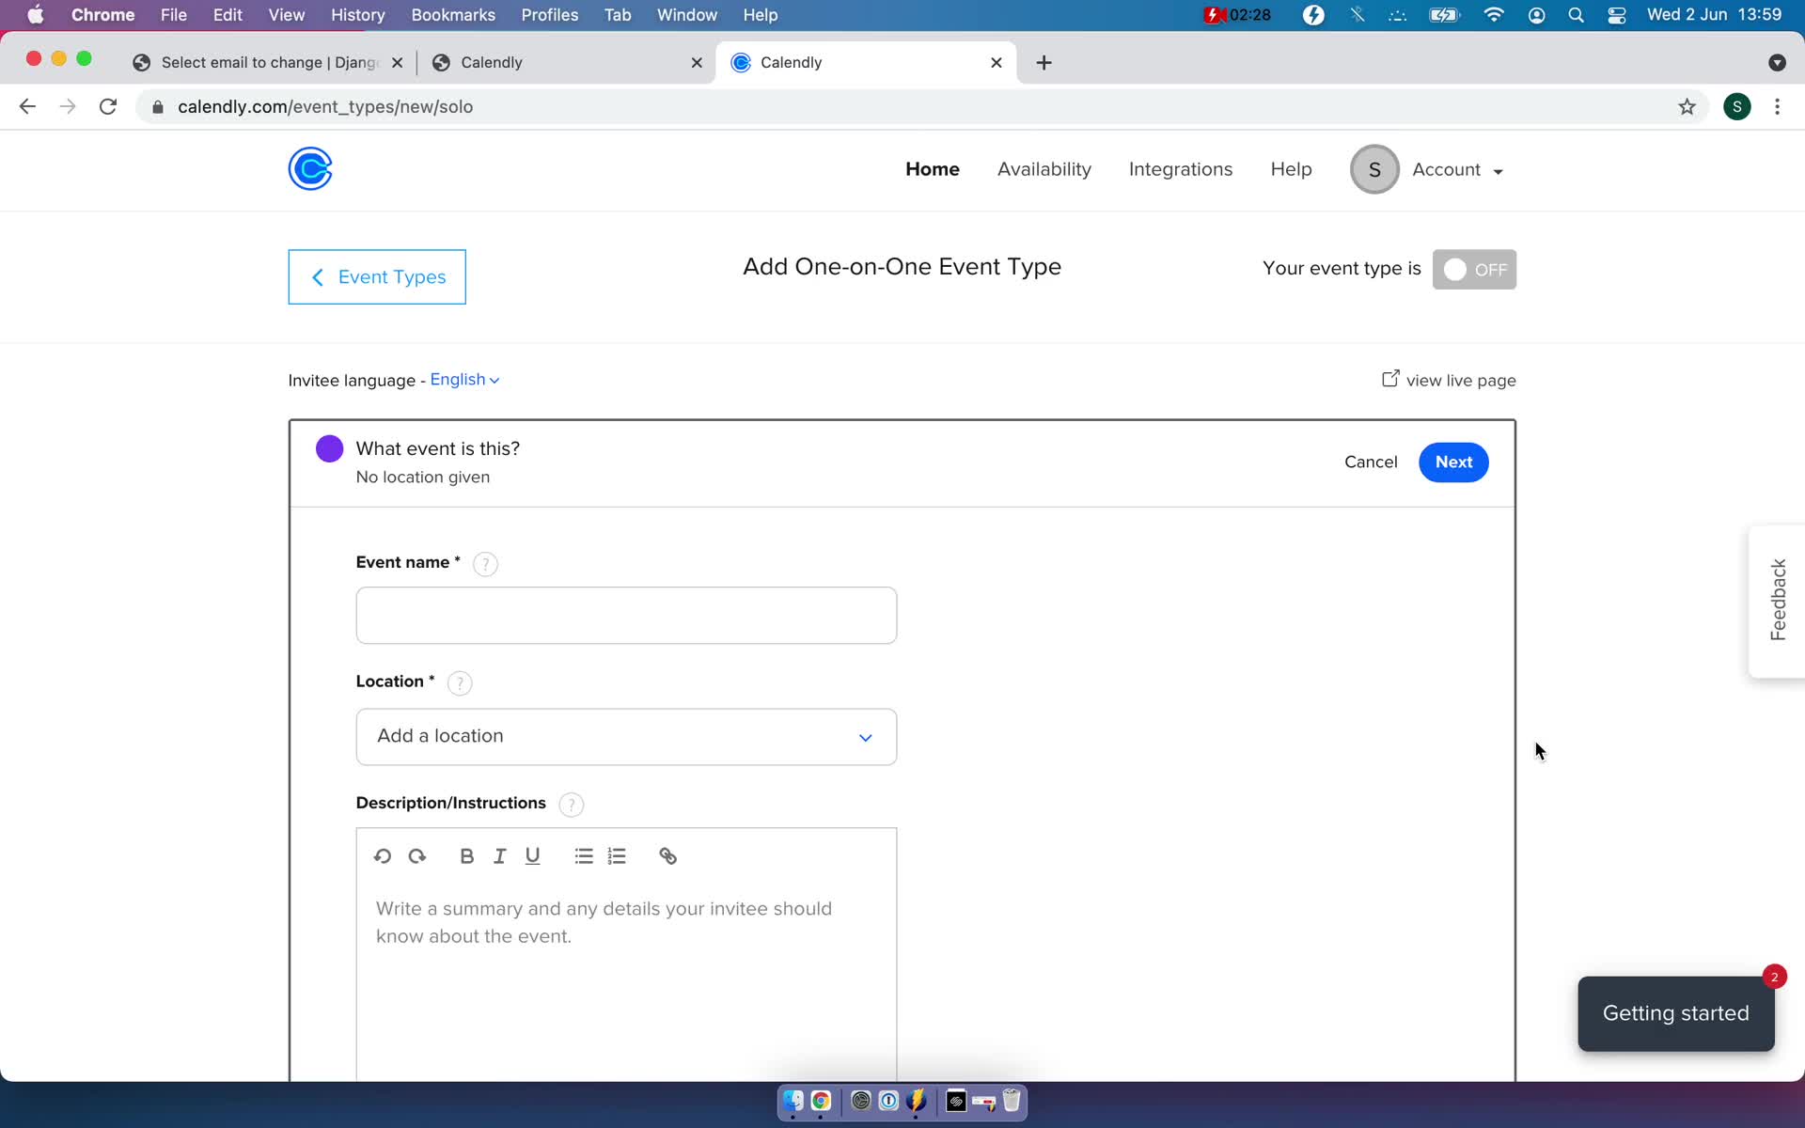Click the Bold formatting icon
The width and height of the screenshot is (1805, 1128).
[x=466, y=855]
